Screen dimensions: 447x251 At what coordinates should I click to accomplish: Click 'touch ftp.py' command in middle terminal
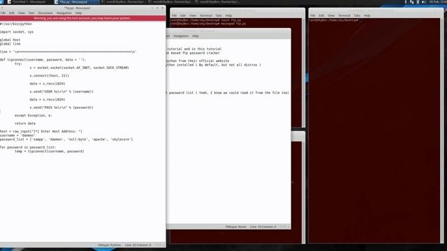tap(231, 20)
